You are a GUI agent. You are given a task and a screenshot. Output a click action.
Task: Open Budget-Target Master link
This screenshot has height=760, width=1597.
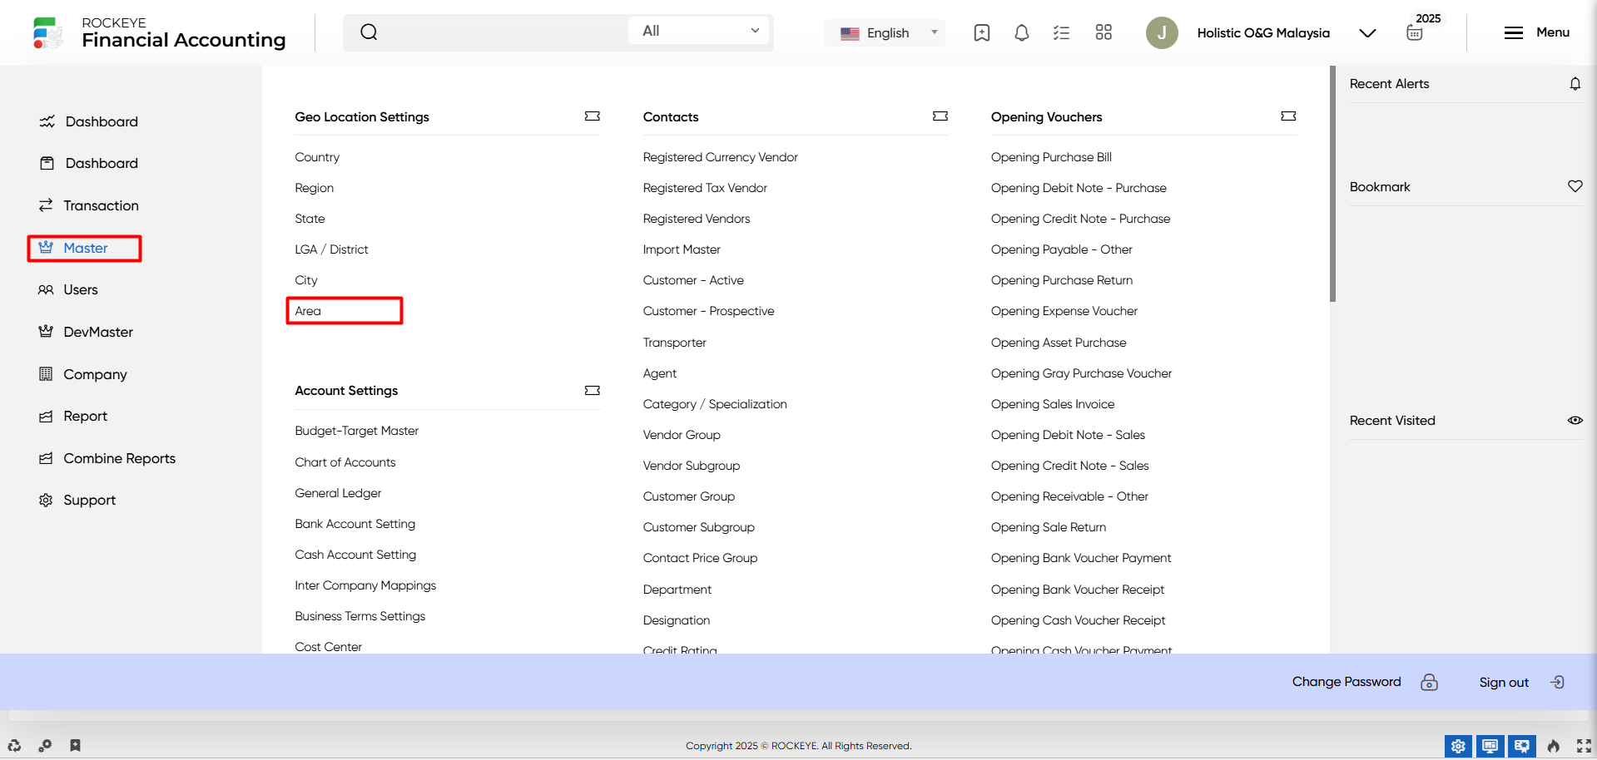click(x=356, y=431)
